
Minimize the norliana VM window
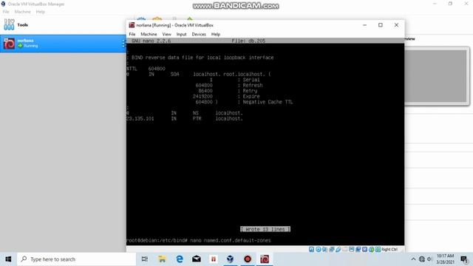(364, 25)
